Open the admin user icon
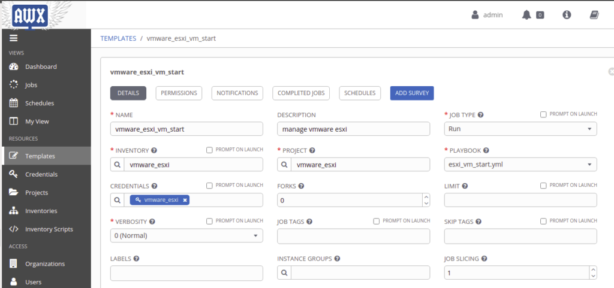Viewport: 614px width, 288px height. coord(475,15)
